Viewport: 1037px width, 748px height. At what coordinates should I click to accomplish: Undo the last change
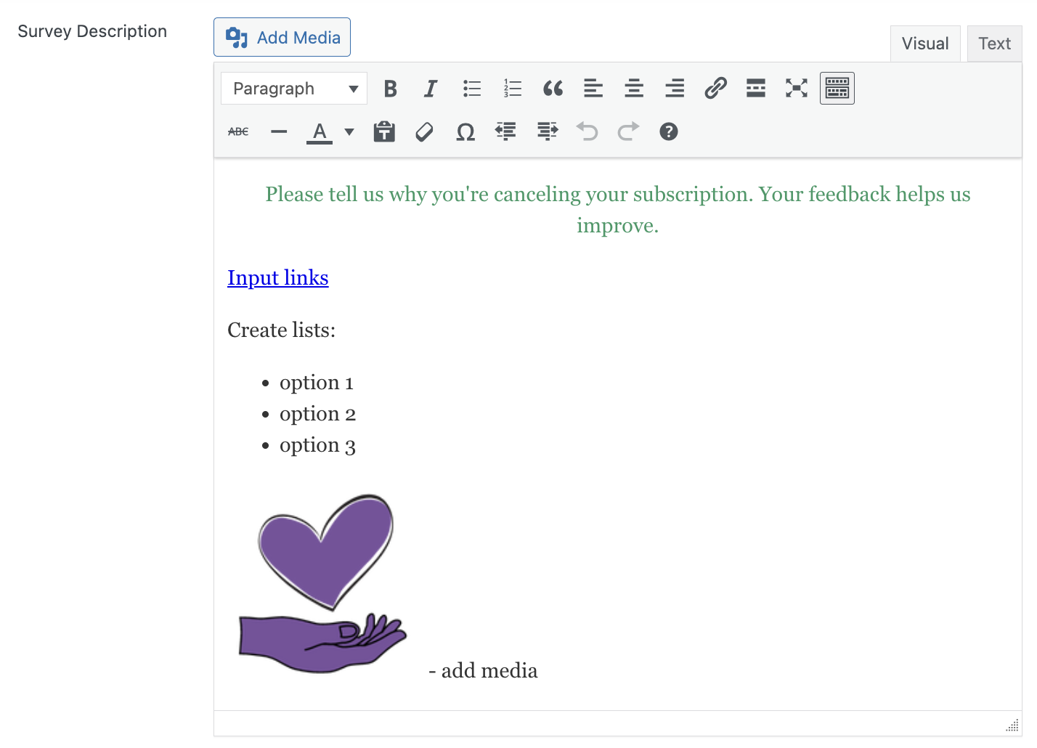point(587,131)
